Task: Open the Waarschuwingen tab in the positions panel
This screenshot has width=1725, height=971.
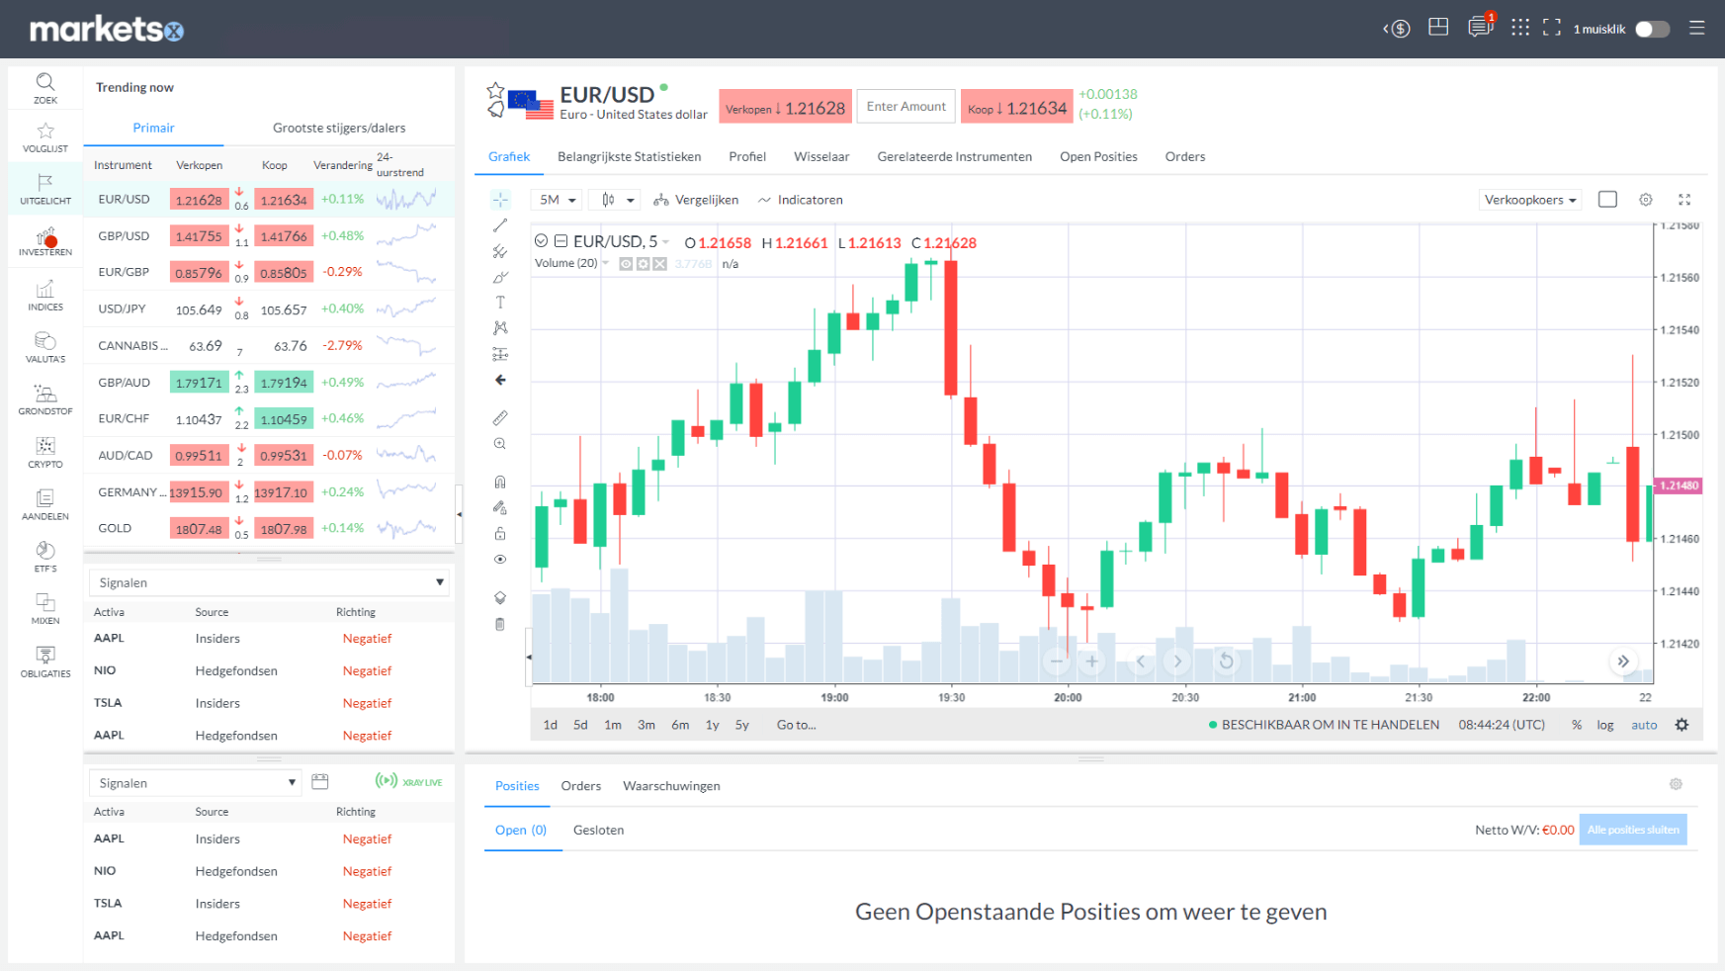Action: click(x=671, y=785)
